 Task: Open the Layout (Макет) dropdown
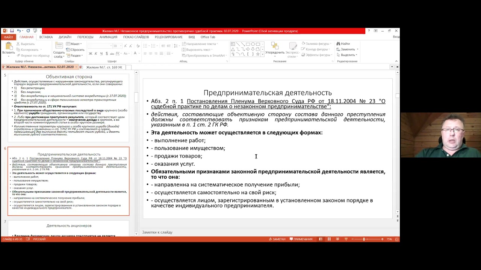tap(74, 44)
